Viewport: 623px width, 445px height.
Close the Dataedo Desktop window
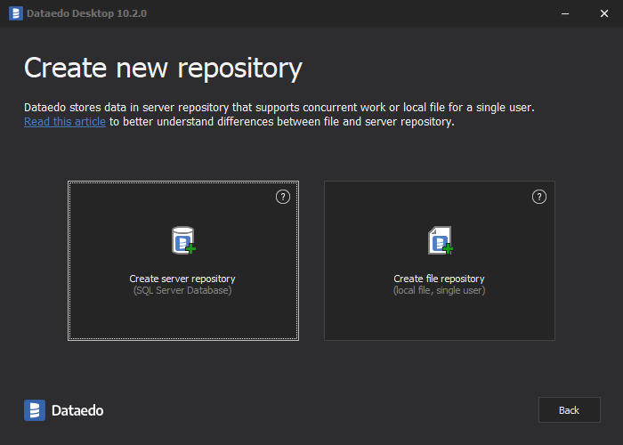(604, 13)
